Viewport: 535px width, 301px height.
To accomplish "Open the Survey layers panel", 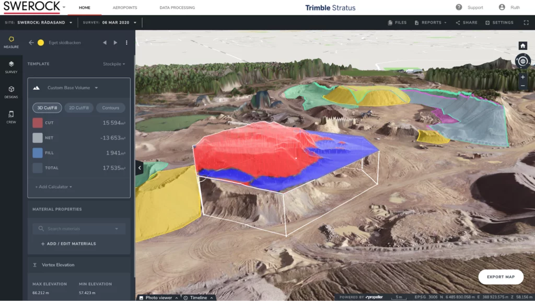I will click(11, 67).
